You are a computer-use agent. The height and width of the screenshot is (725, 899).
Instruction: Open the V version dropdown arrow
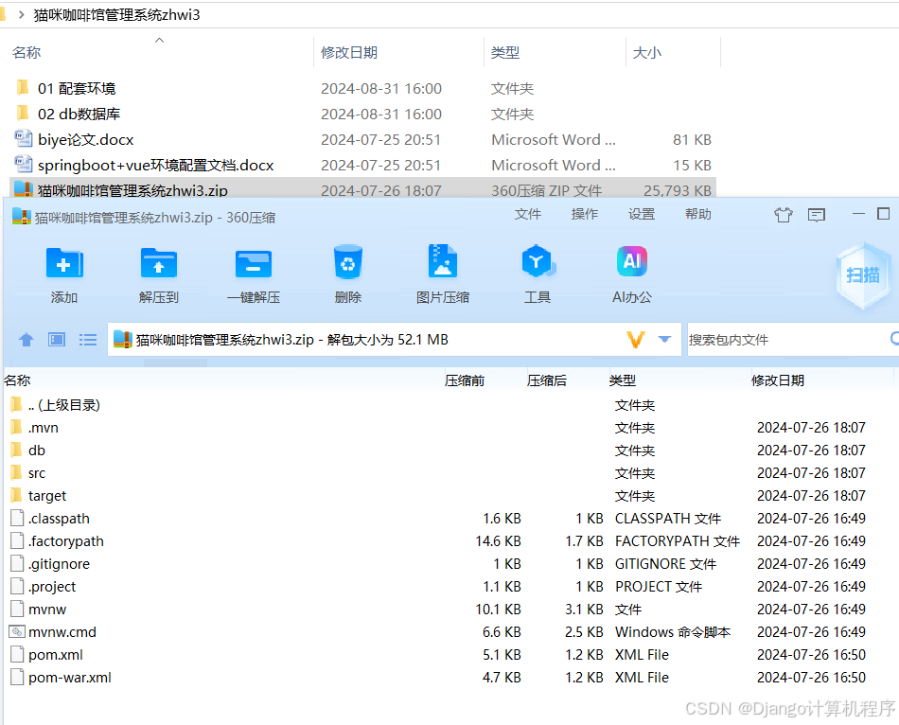click(665, 340)
